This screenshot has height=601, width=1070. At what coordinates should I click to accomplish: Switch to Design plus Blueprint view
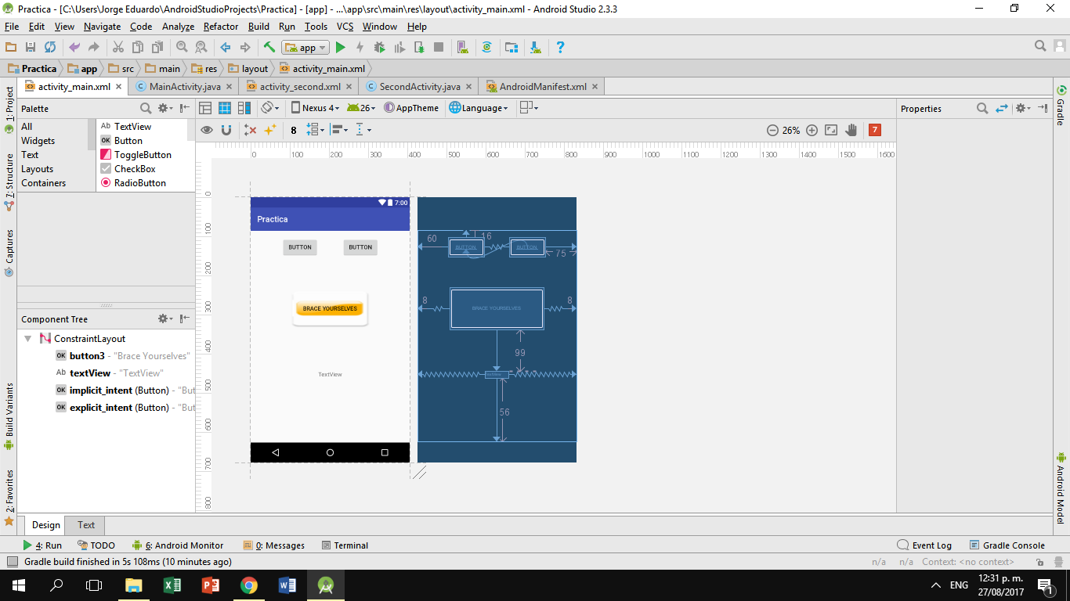(244, 108)
